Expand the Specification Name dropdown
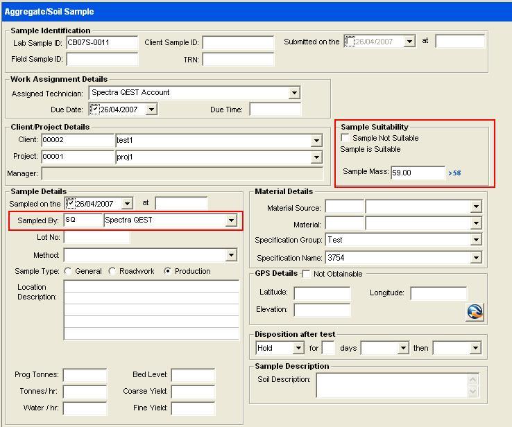The height and width of the screenshot is (427, 512). tap(475, 258)
